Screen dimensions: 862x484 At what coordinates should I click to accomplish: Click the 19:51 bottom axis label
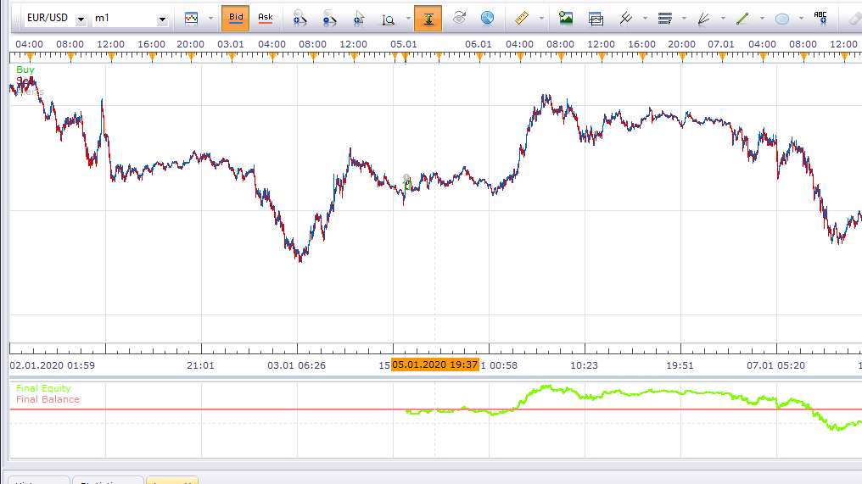point(680,365)
